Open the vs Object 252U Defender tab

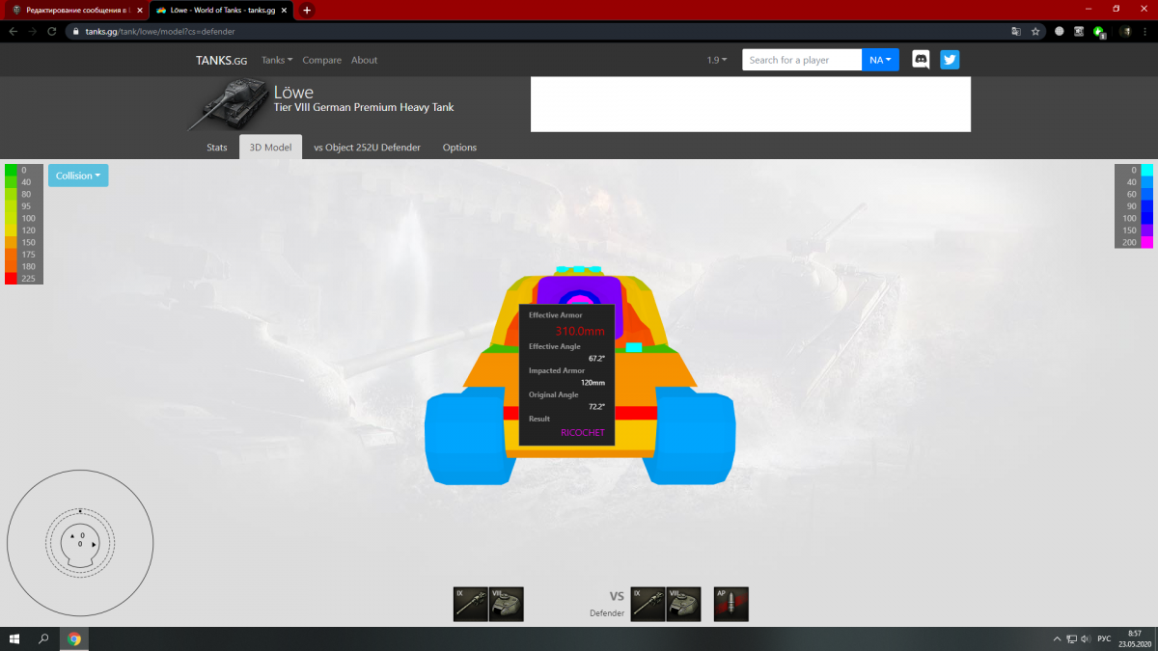pos(367,148)
